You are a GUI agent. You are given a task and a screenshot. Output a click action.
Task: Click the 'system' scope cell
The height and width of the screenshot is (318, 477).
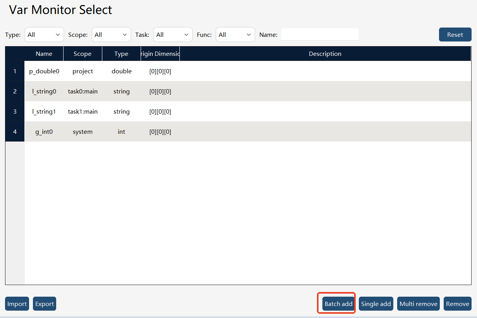click(x=83, y=132)
